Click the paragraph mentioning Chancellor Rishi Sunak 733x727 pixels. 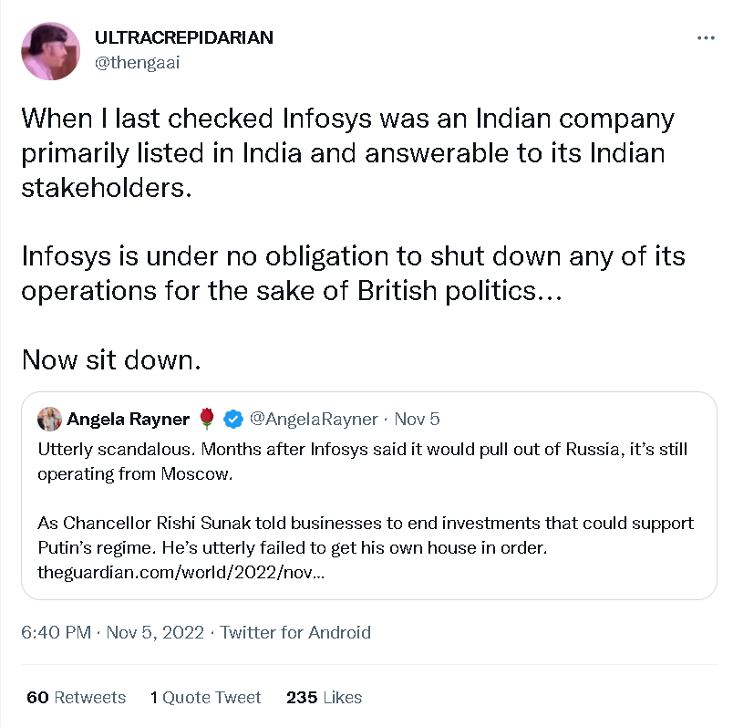[x=366, y=535]
